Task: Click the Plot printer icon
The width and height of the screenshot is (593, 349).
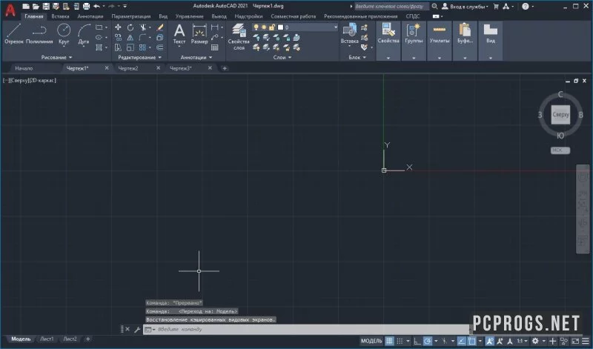Action: (x=86, y=6)
